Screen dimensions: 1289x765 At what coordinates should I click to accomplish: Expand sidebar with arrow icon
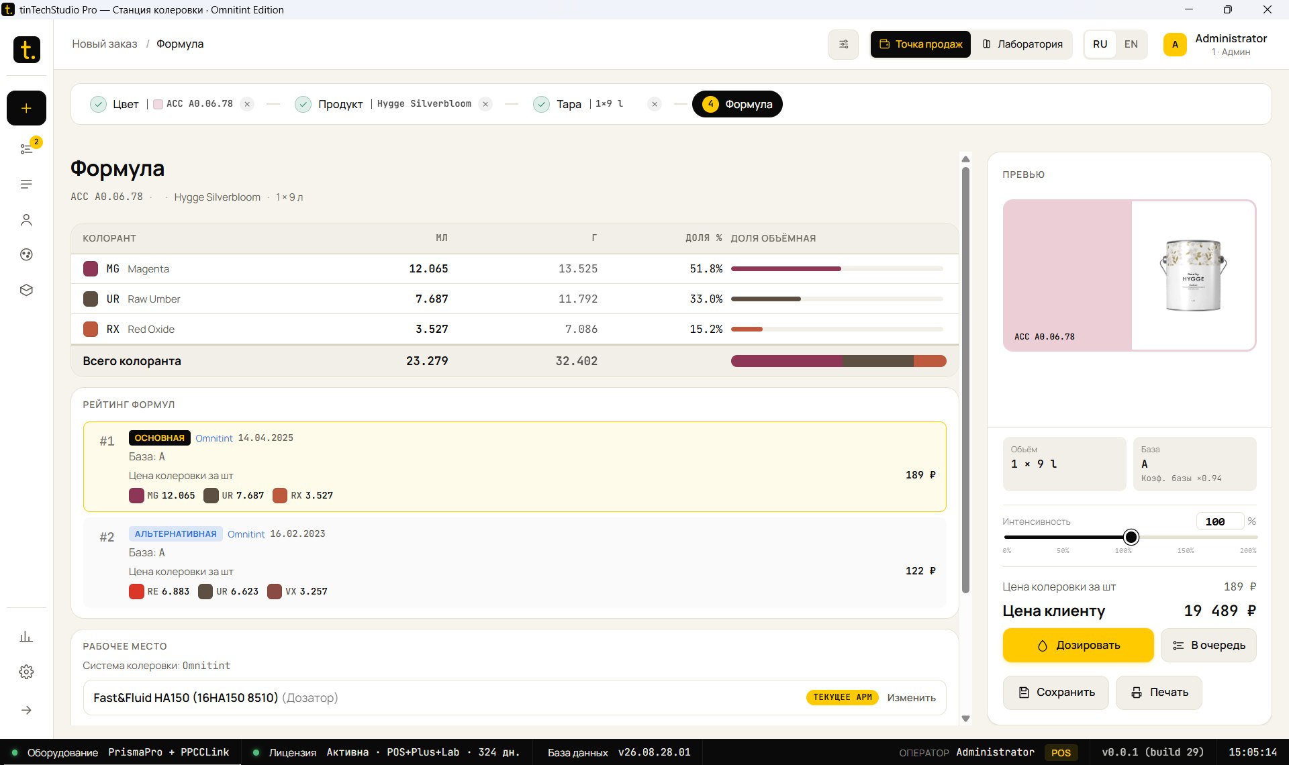pos(26,710)
